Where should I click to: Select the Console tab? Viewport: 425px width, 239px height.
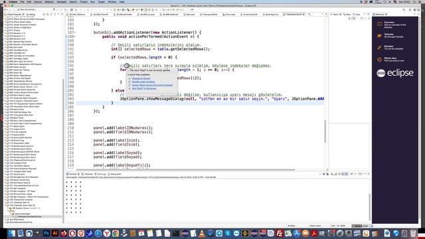pyautogui.click(x=72, y=174)
